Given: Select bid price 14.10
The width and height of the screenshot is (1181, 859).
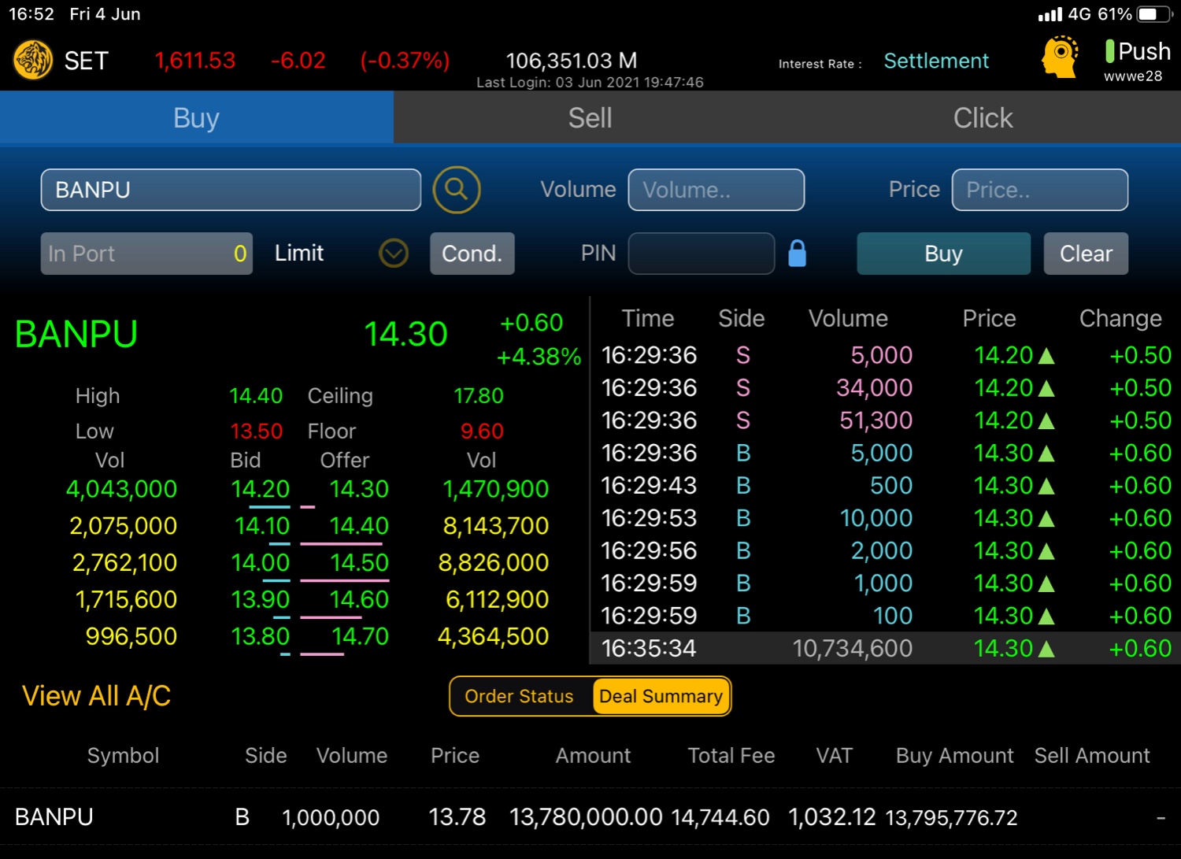Looking at the screenshot, I should [x=262, y=526].
